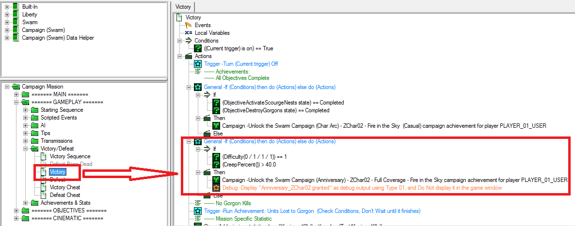Viewport: 575px width, 226px height.
Task: Select (CreepPercent()) > 40.0 condition
Action: click(249, 164)
